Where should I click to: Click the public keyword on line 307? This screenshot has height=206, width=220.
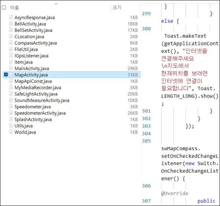click(x=206, y=201)
